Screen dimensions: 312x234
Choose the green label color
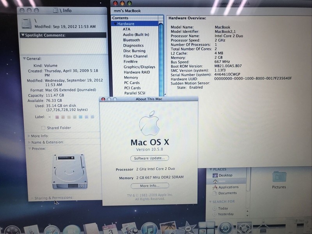[74, 117]
